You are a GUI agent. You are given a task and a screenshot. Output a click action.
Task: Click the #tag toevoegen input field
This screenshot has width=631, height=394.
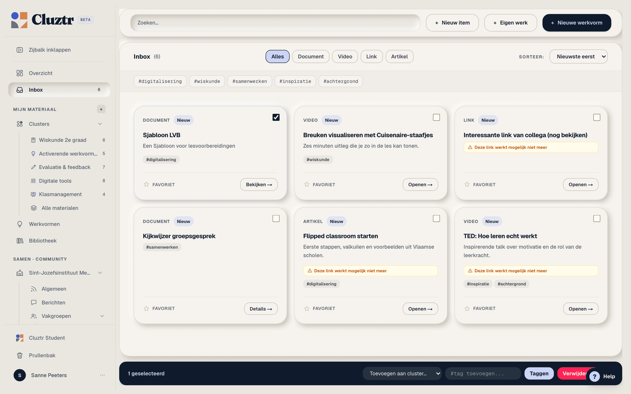tap(483, 374)
